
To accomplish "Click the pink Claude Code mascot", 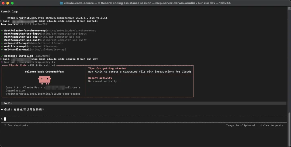I will [x=45, y=80].
